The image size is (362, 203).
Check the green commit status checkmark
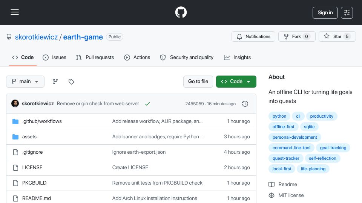(147, 104)
